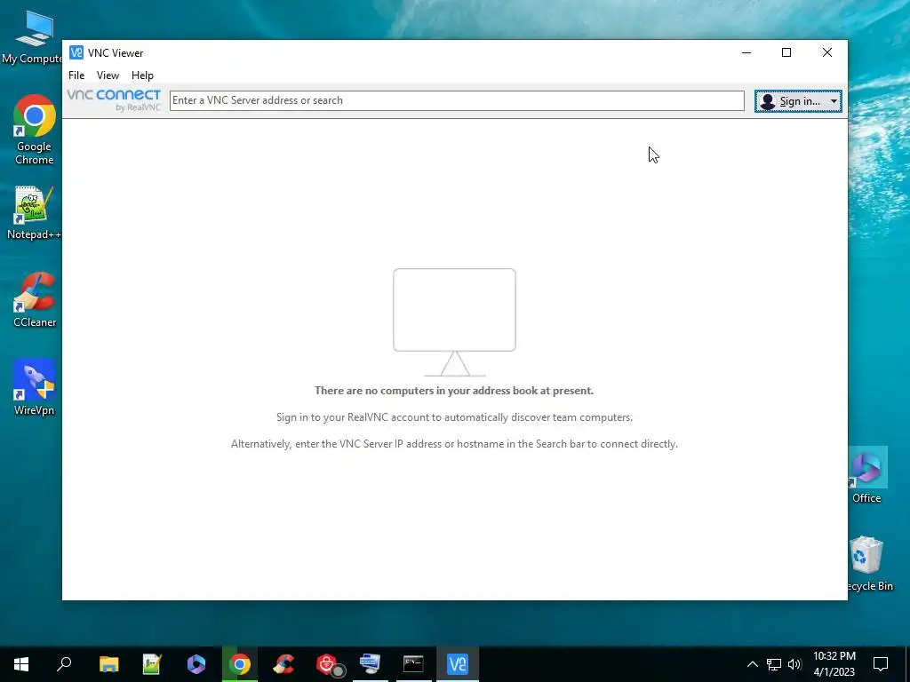The height and width of the screenshot is (682, 910).
Task: Show hidden system tray icons
Action: [752, 664]
